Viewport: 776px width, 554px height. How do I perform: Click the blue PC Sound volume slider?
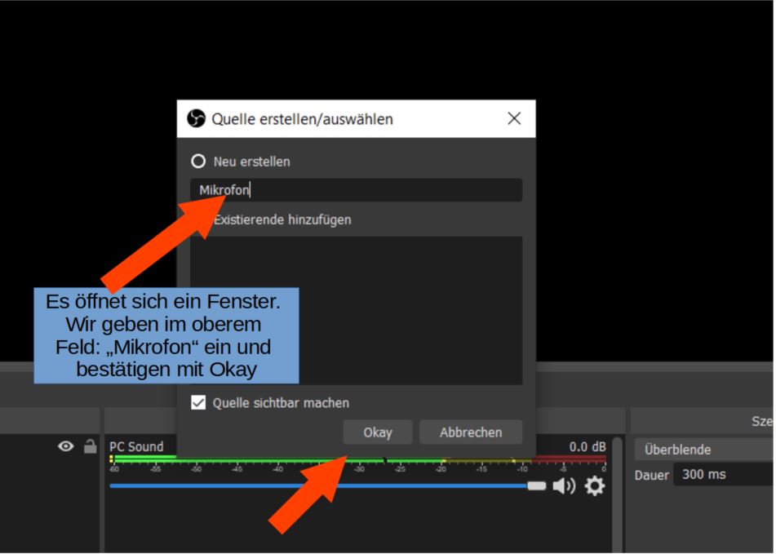[x=326, y=486]
